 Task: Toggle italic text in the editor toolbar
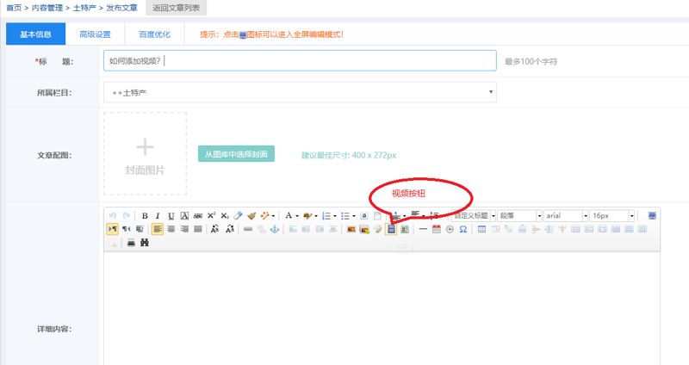[x=158, y=216]
